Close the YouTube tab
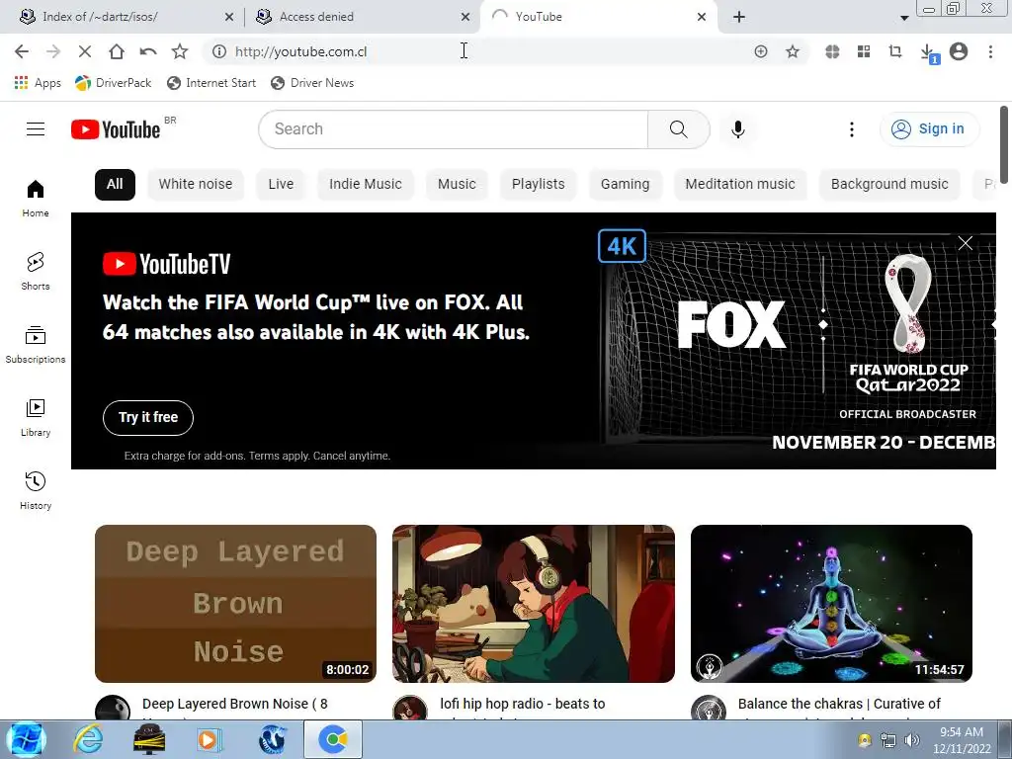The image size is (1012, 759). [702, 17]
